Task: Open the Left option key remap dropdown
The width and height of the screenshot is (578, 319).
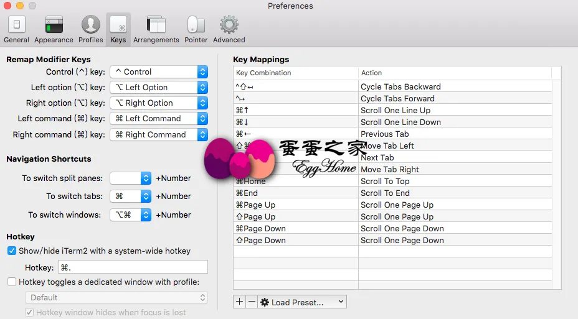Action: tap(159, 87)
